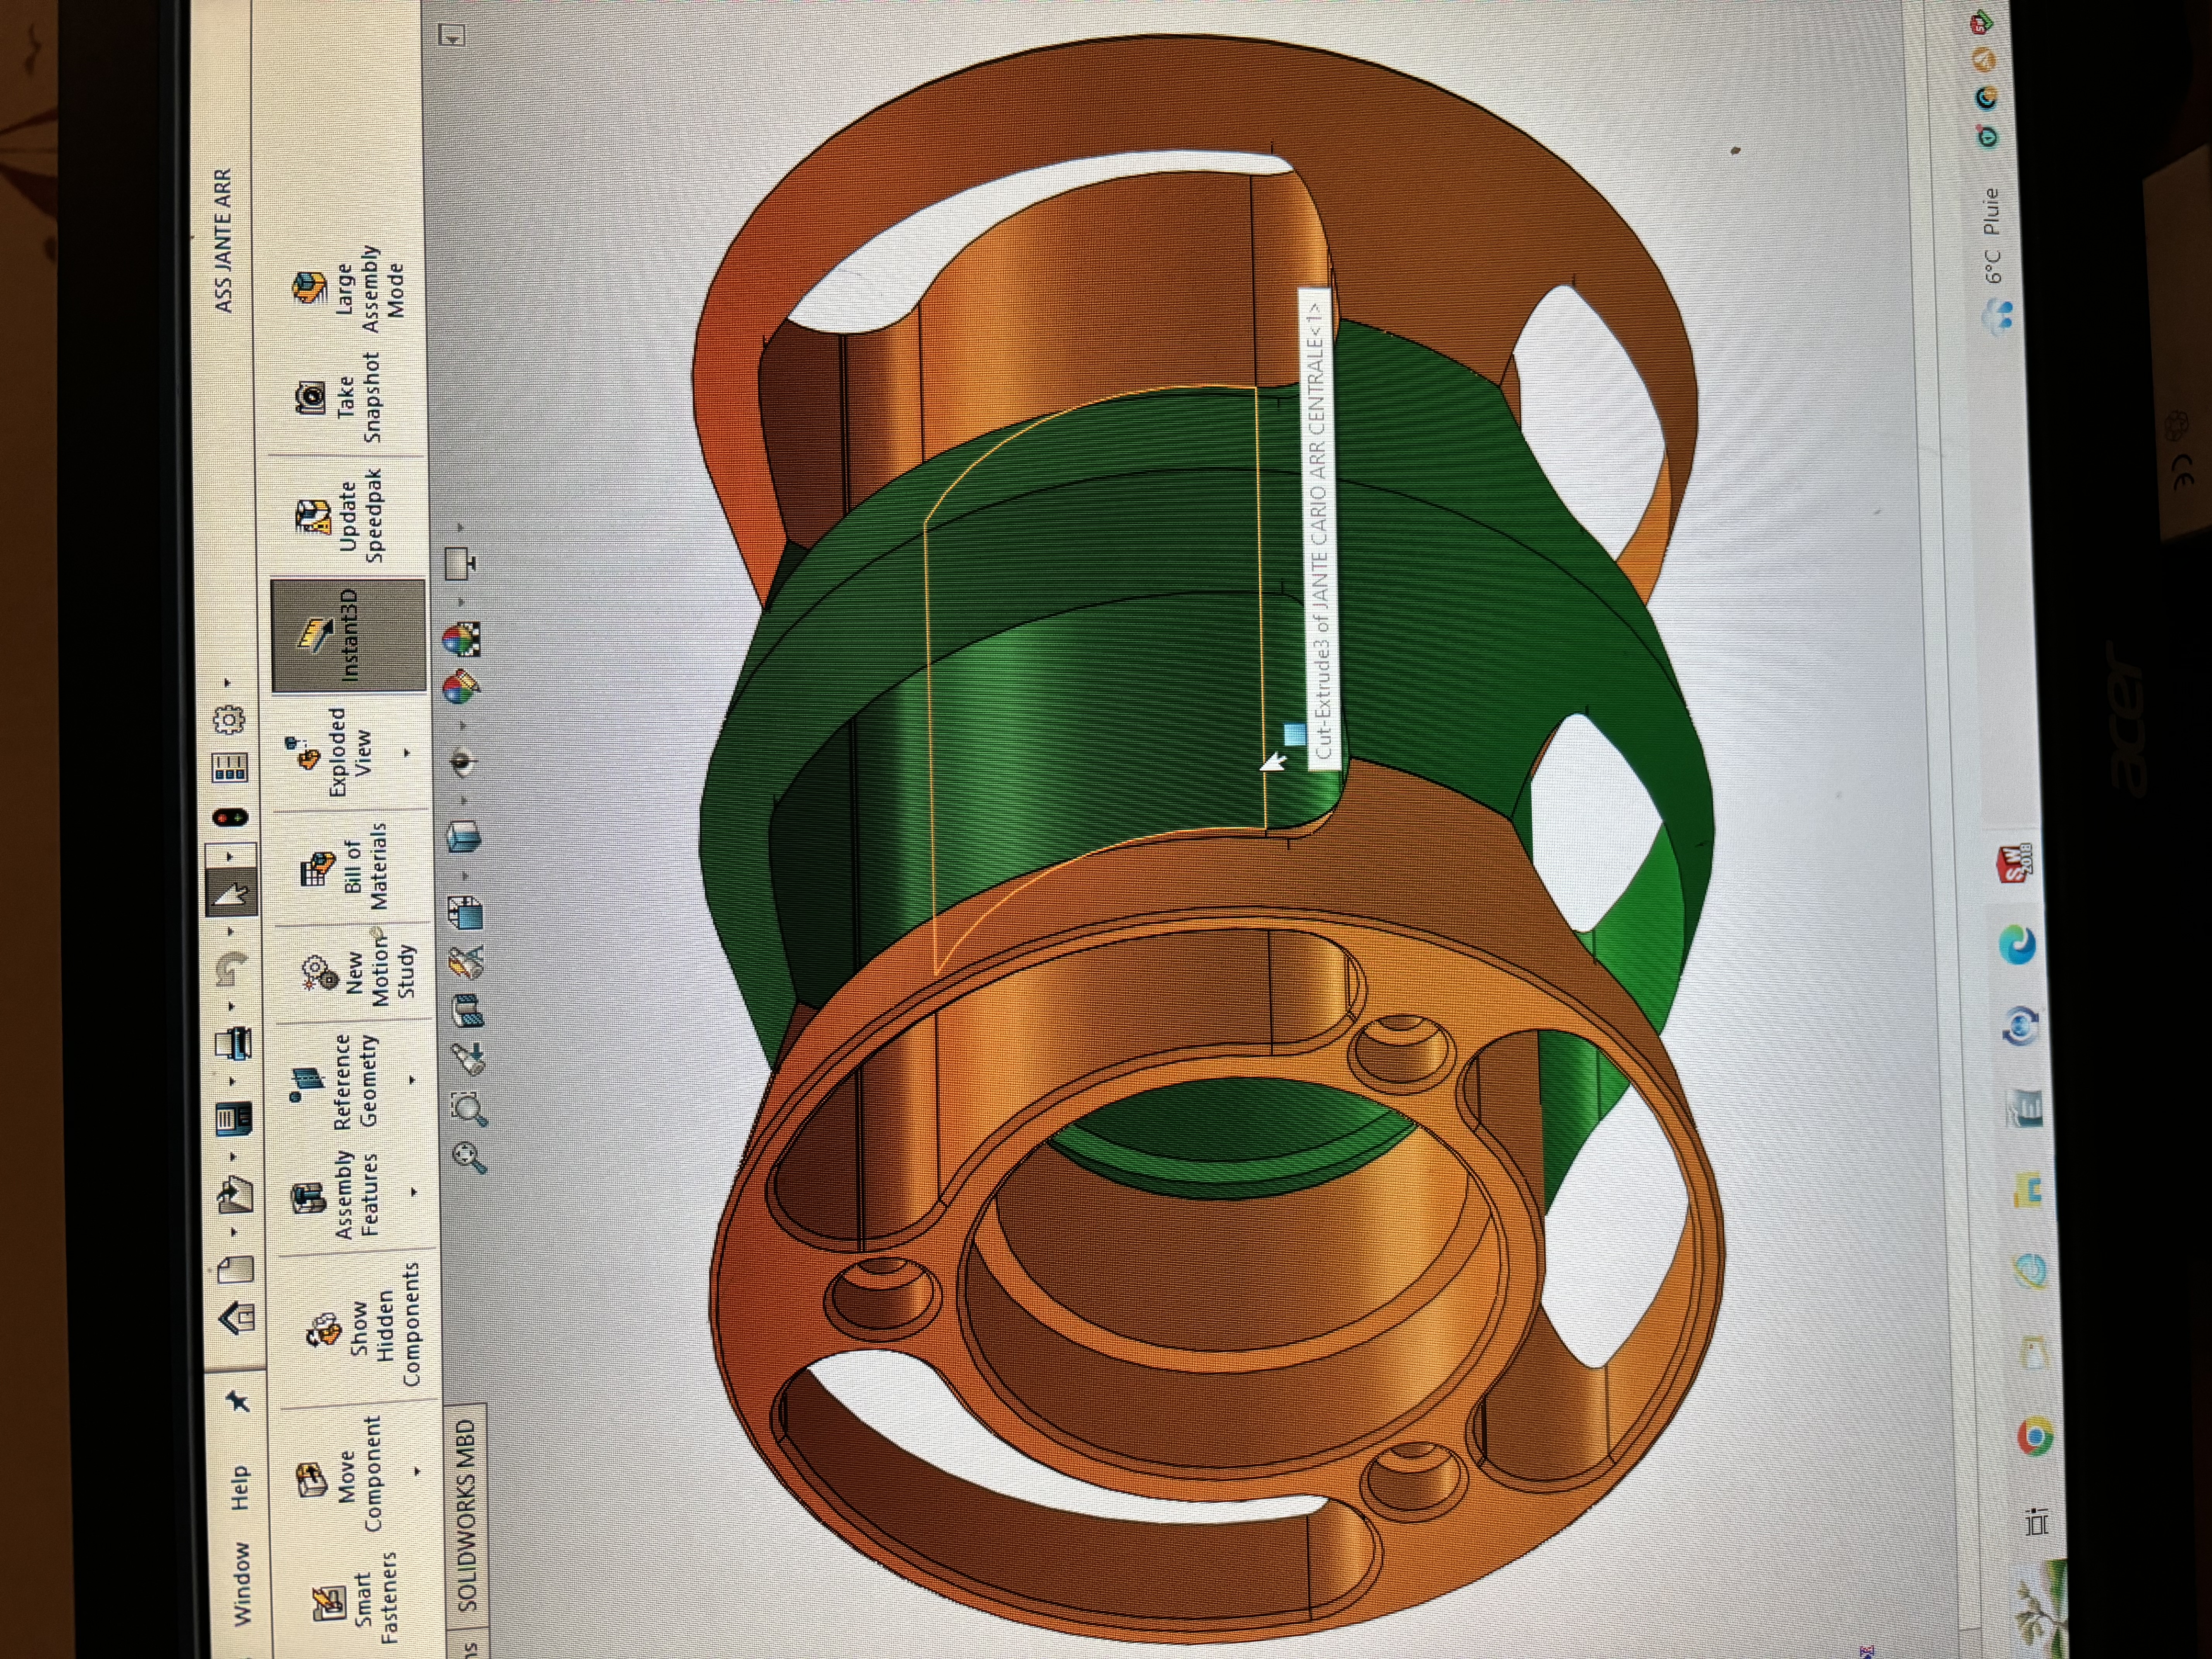Toggle the Hide/Show Items eye
Screen dimensions: 2212x1659
pos(462,763)
